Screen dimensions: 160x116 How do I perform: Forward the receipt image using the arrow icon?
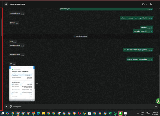37,84
